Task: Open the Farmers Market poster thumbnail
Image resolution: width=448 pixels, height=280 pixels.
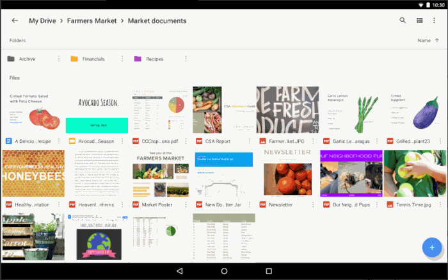Action: 160,174
